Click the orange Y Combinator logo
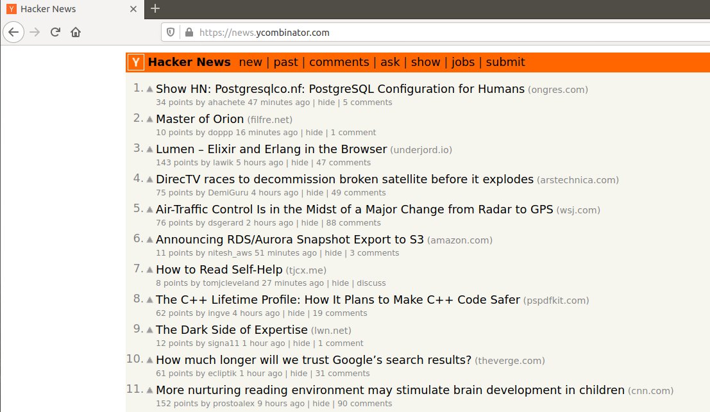Image resolution: width=710 pixels, height=412 pixels. (136, 62)
